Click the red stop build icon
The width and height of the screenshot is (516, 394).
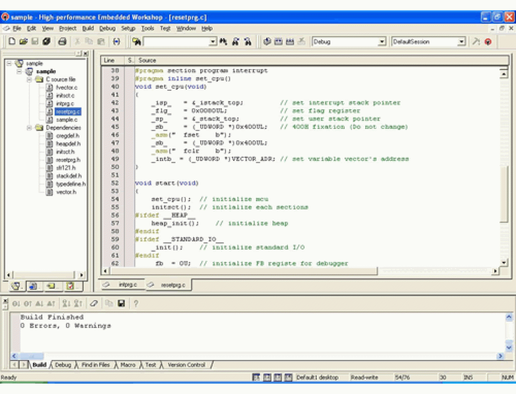tap(488, 41)
